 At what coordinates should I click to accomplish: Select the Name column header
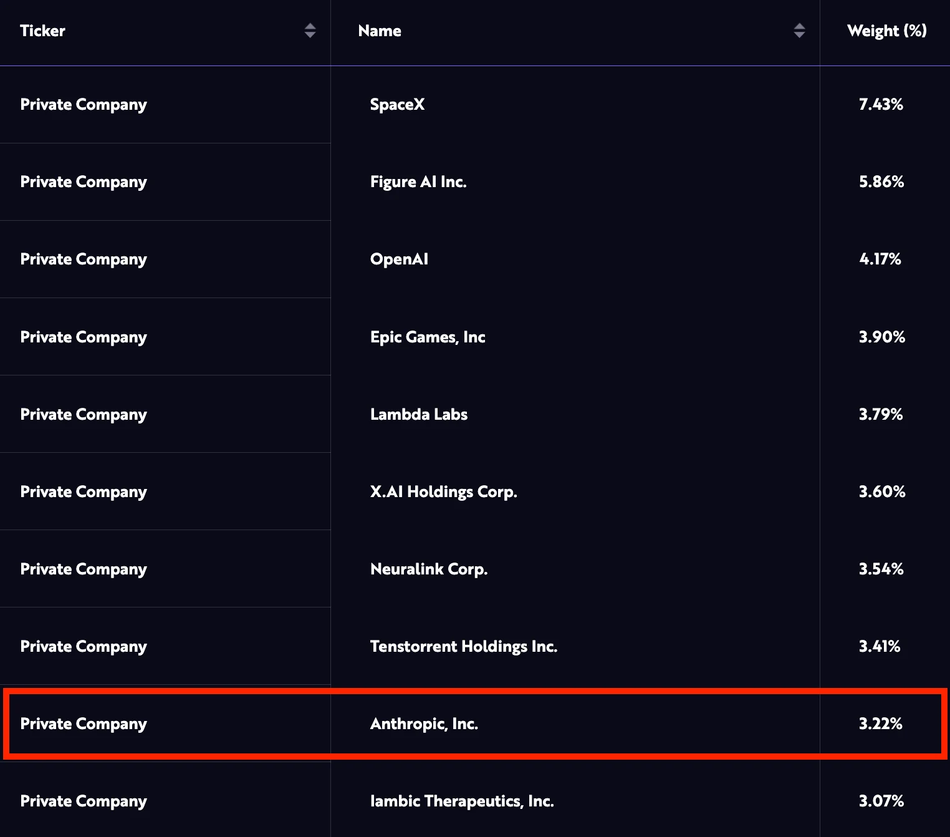point(379,31)
